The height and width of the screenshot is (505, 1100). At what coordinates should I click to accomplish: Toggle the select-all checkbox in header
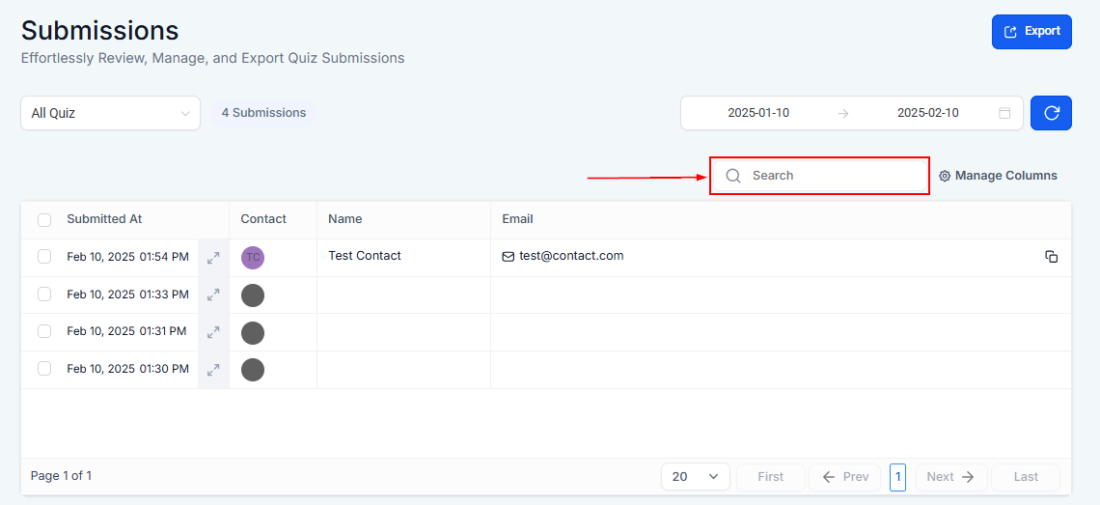click(x=44, y=220)
